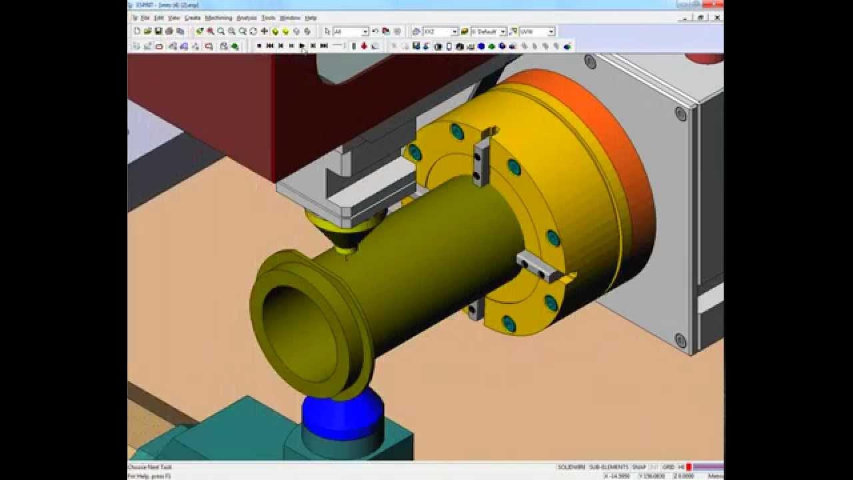Click the selection arrow icon beside All
This screenshot has width=853, height=480.
(327, 31)
